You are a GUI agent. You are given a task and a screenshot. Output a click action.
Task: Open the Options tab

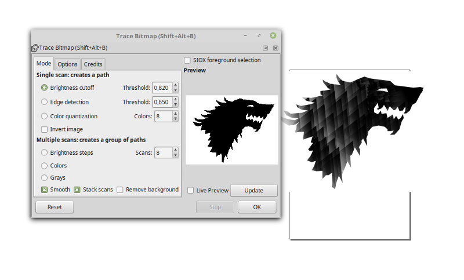pyautogui.click(x=67, y=64)
